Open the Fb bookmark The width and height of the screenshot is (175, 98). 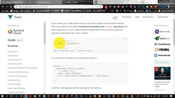(148, 11)
